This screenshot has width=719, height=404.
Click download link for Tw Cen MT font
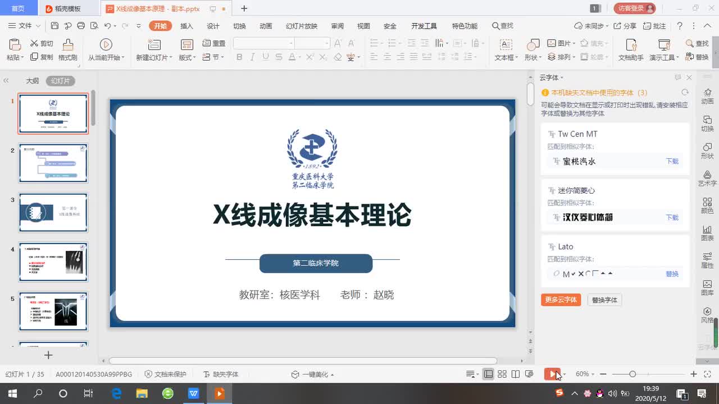(x=672, y=161)
